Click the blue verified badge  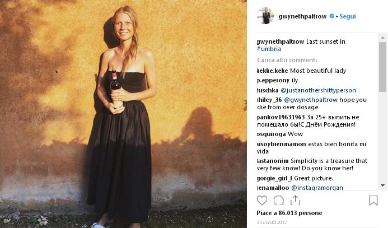click(x=331, y=16)
